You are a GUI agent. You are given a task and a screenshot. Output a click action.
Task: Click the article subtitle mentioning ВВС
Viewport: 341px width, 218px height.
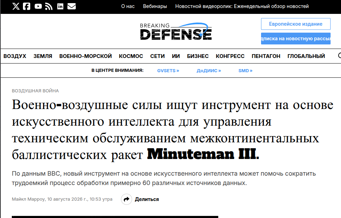click(164, 178)
